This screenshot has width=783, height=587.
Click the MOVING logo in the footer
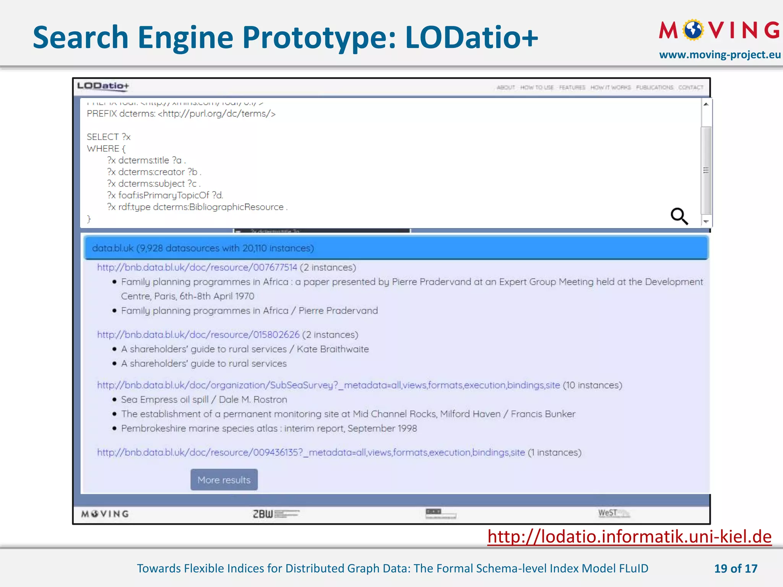point(105,514)
